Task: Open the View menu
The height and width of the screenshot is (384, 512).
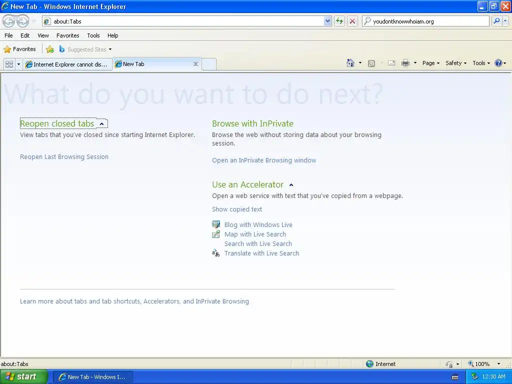Action: 43,35
